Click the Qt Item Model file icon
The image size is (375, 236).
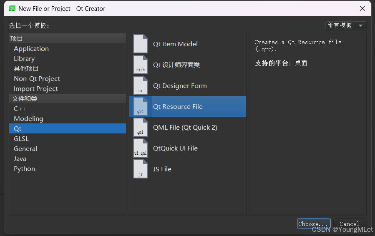coord(141,44)
